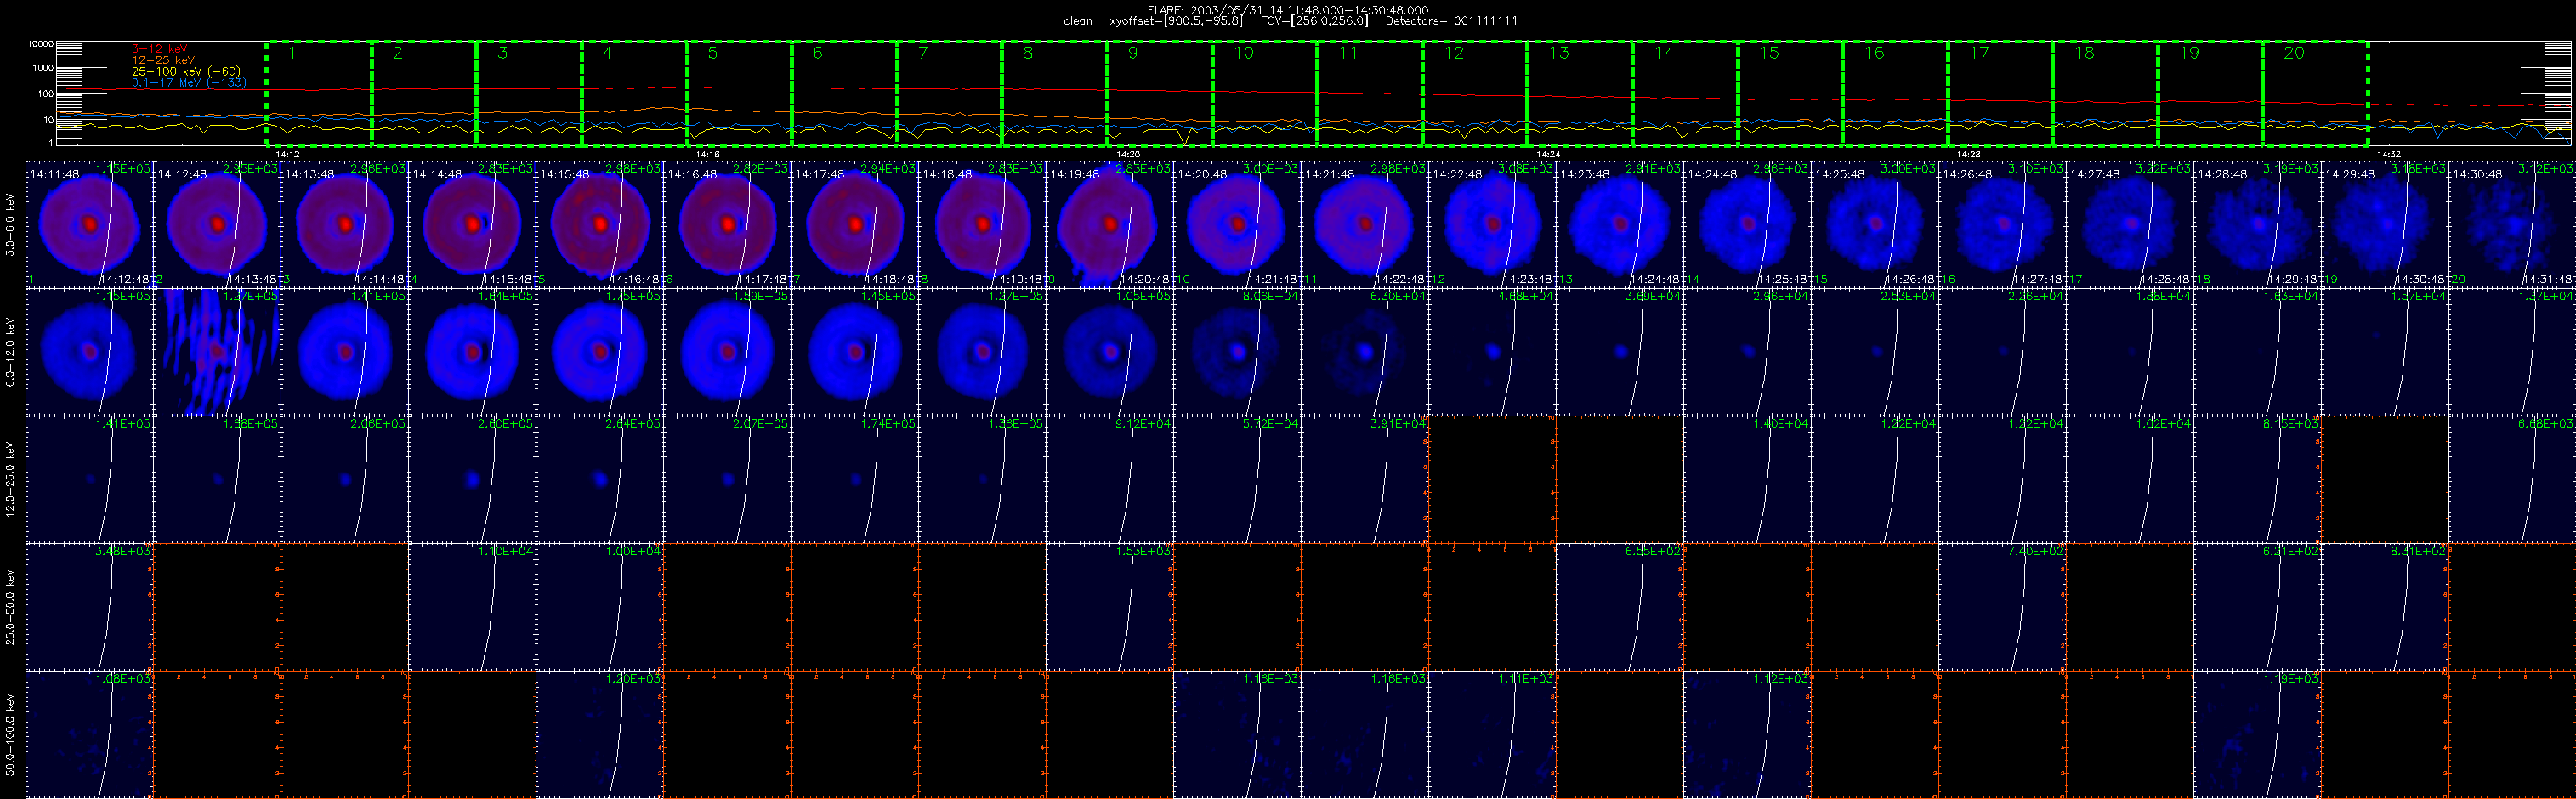
Task: Open the 6.0-12.0 keV image labeled 6.30E+04
Action: click(1365, 352)
